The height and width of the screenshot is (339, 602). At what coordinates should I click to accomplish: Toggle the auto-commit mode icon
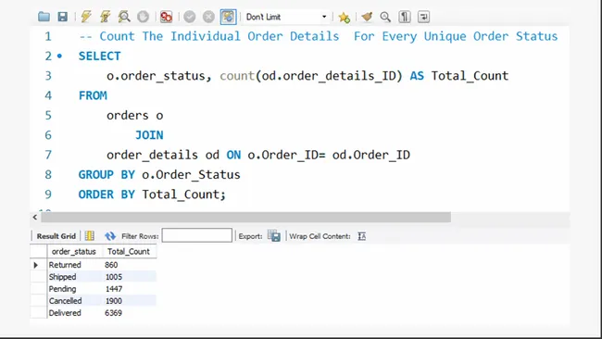[x=228, y=17]
